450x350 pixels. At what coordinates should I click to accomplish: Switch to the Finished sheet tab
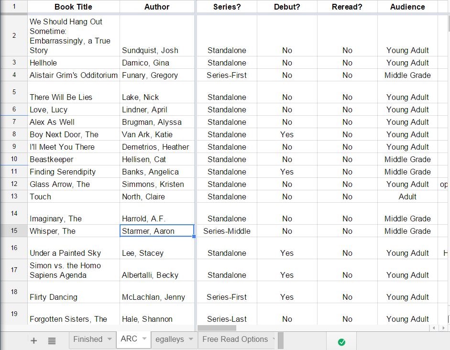point(89,339)
